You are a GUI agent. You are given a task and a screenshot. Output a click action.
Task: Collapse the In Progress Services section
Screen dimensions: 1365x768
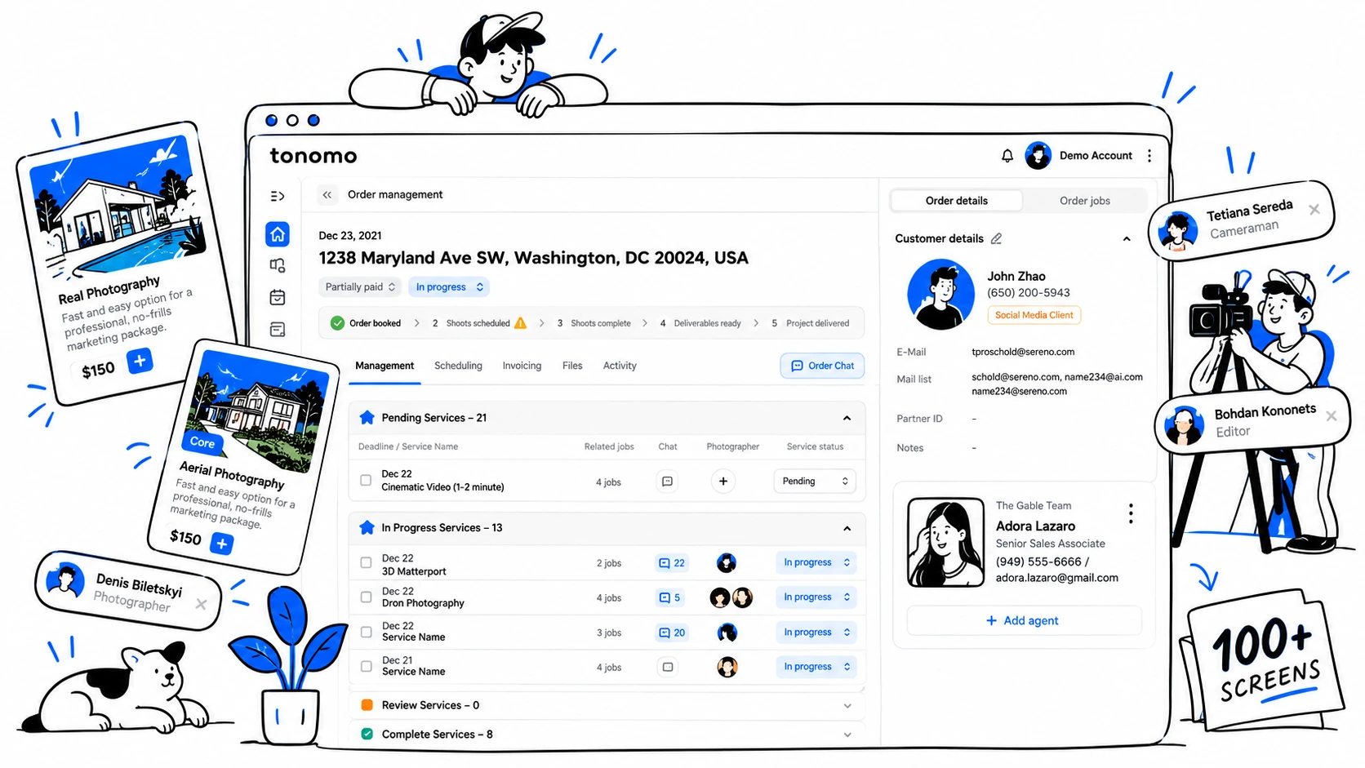coord(847,528)
